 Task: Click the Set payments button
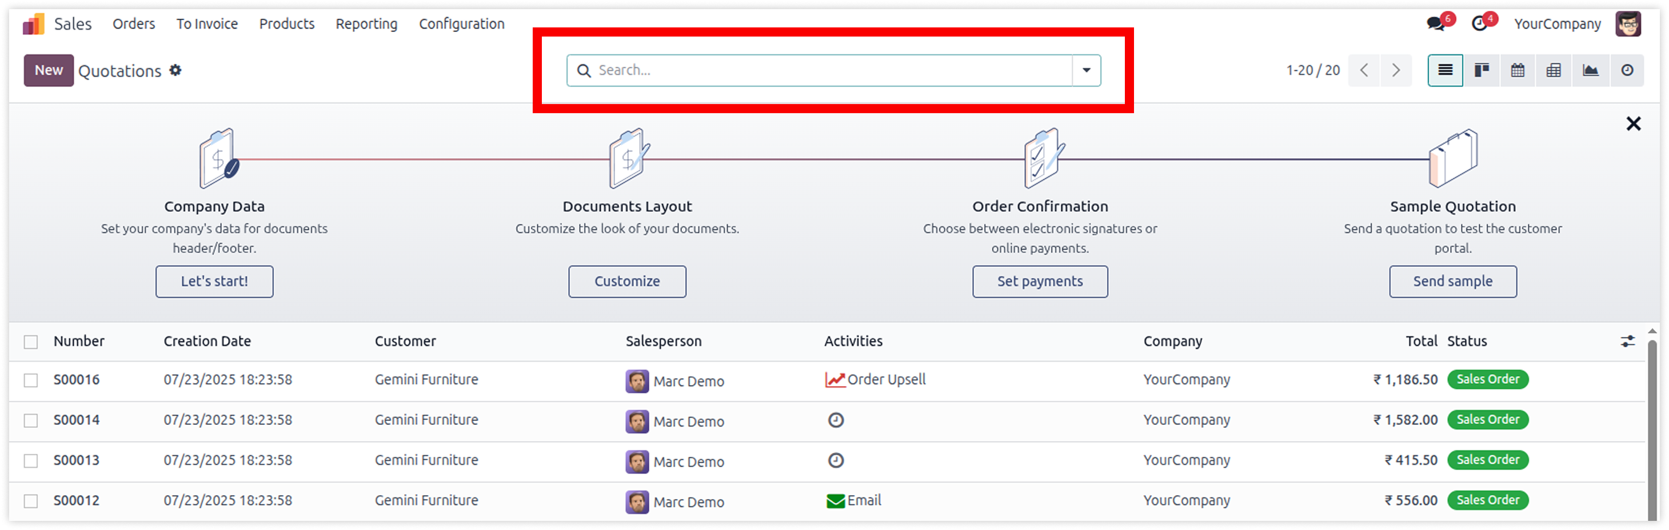(1040, 282)
